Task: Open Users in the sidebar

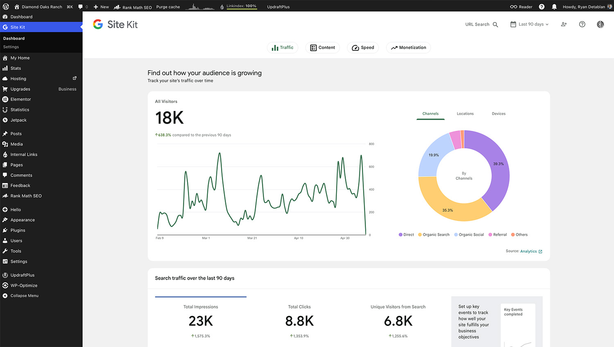Action: (x=41, y=241)
